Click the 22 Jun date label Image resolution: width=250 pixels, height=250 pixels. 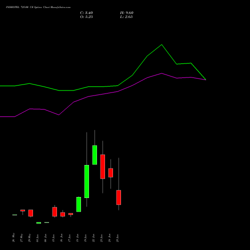coord(93,238)
